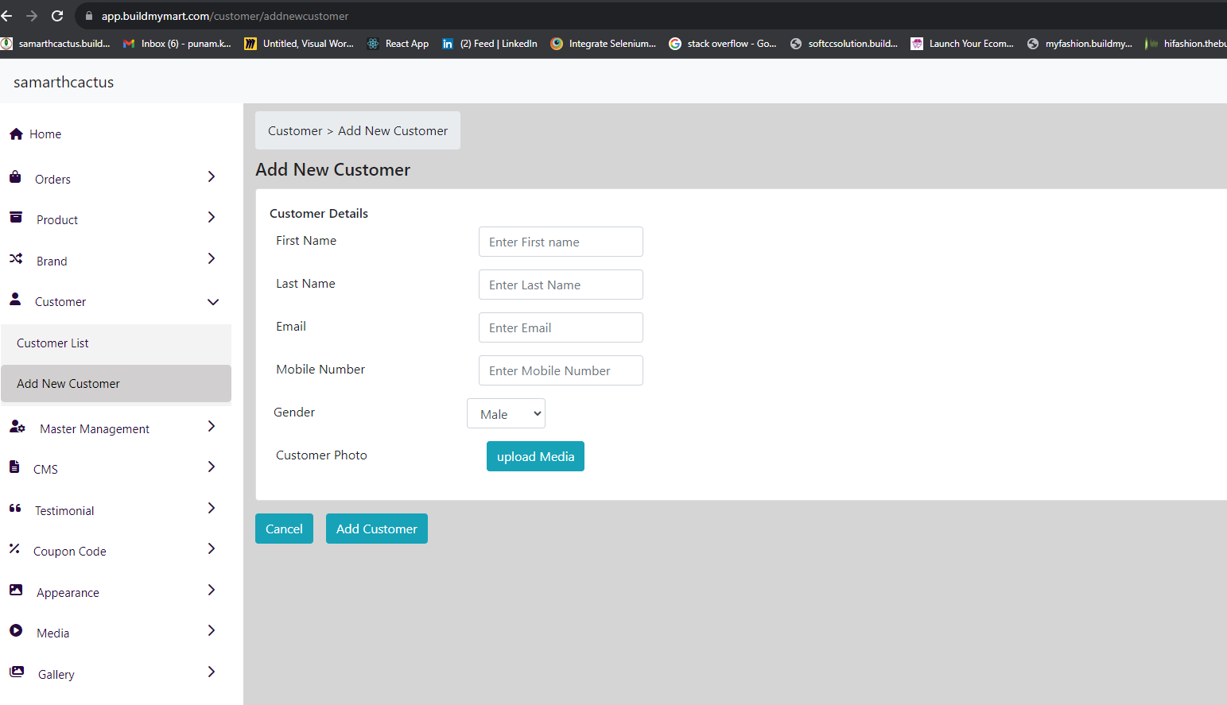Screen dimensions: 1227x705
Task: Open the hifashion.thebu bookmark
Action: [x=1185, y=44]
